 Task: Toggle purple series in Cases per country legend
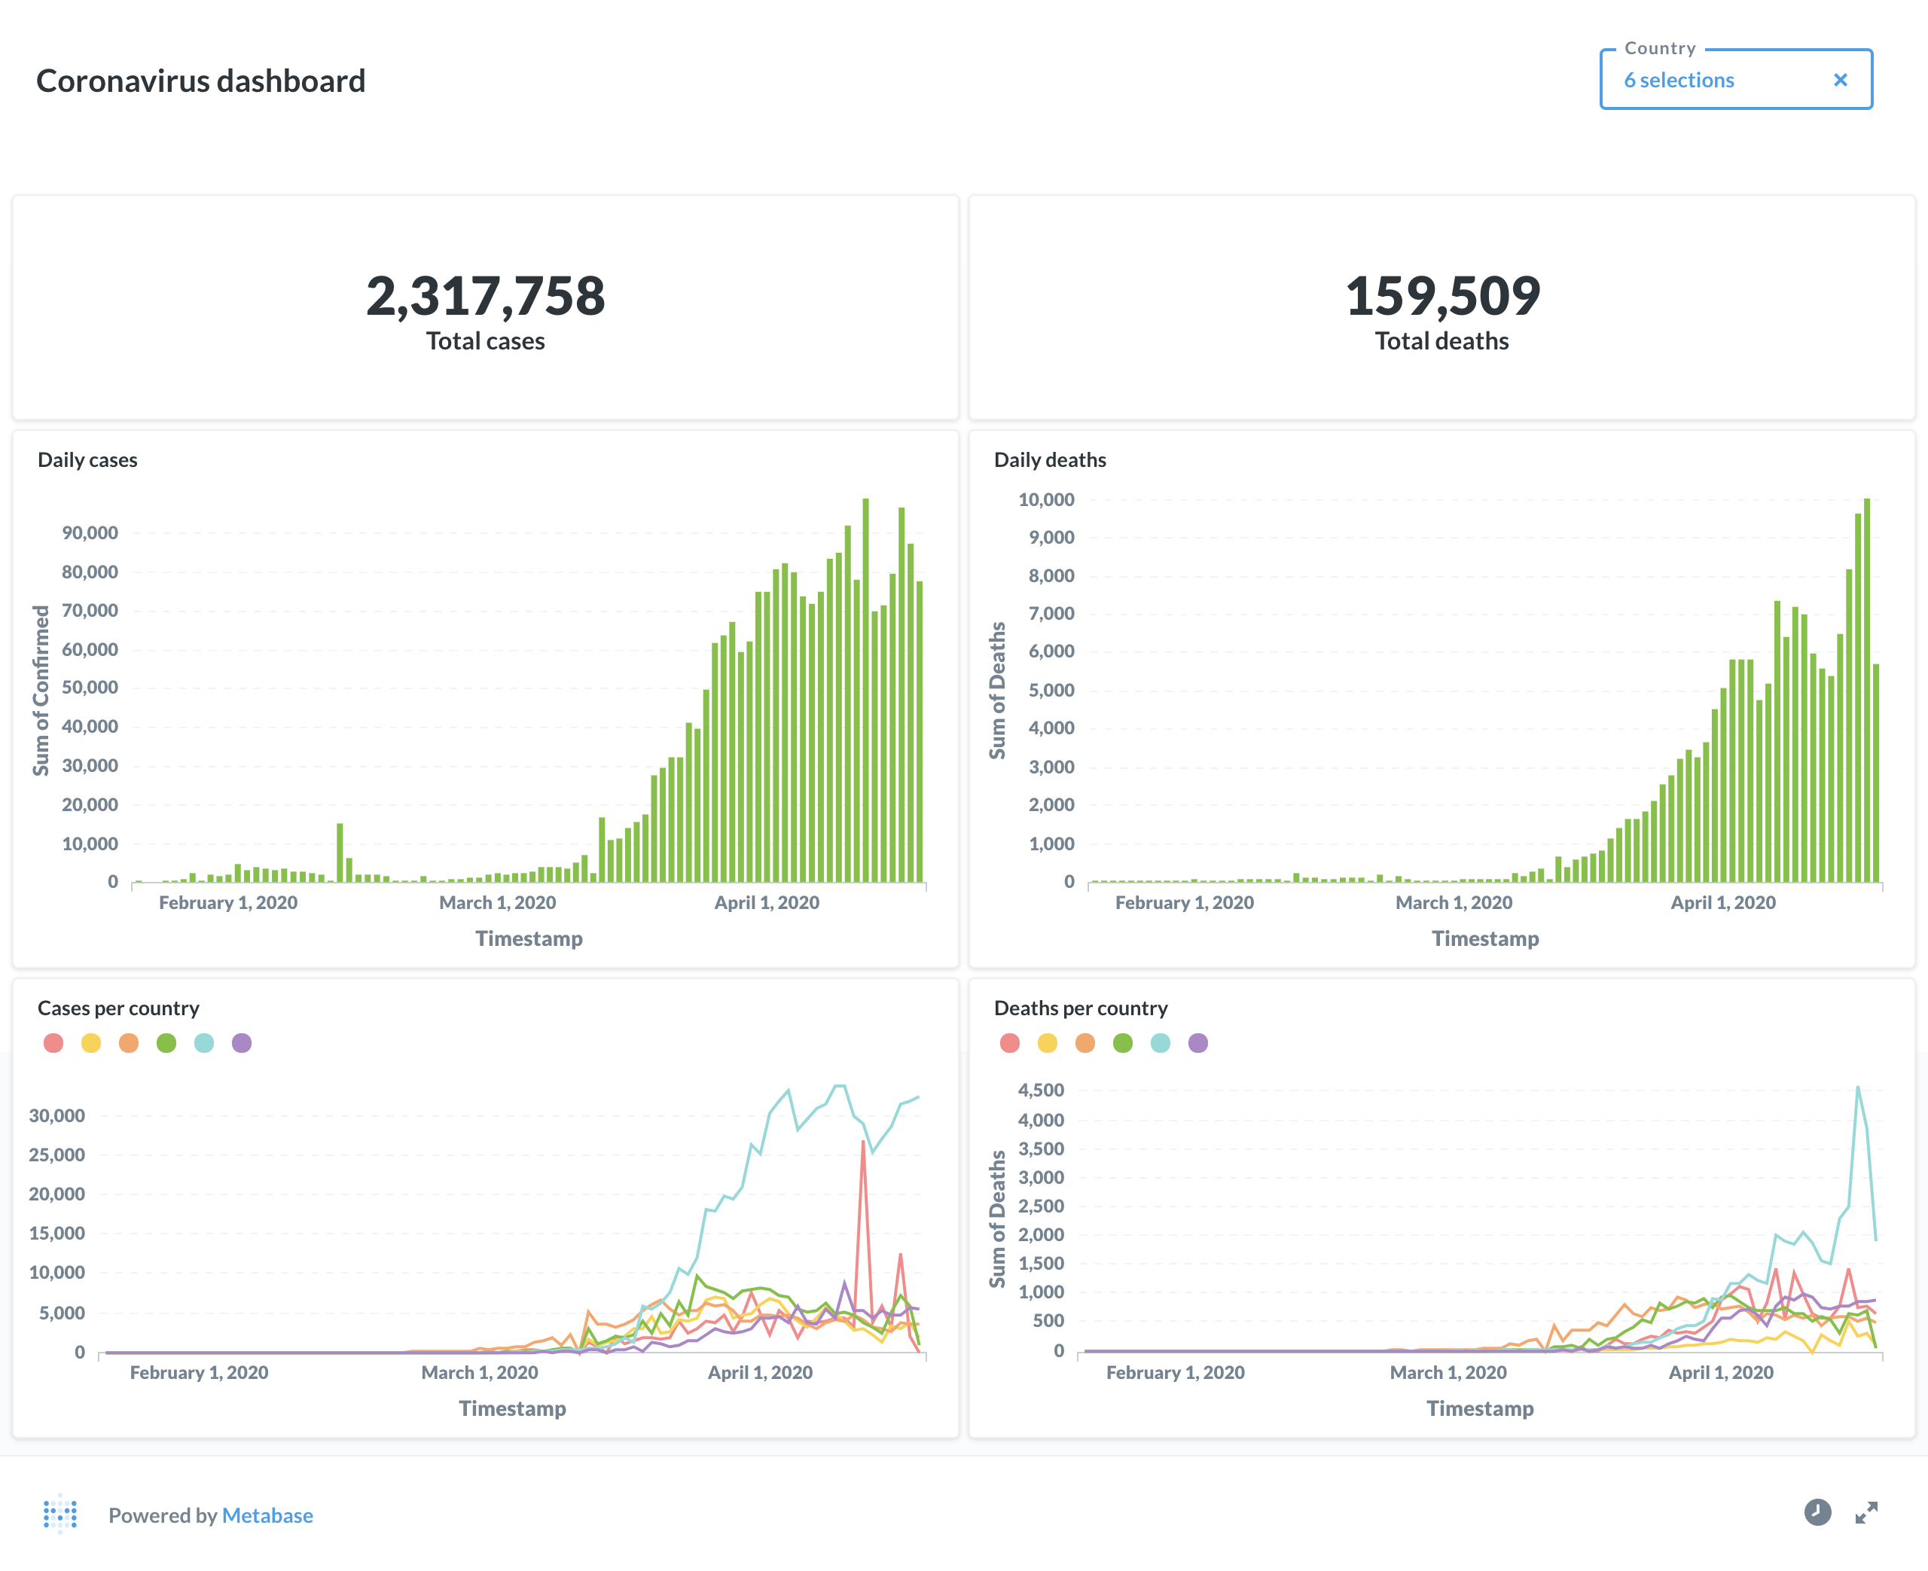pos(242,1042)
